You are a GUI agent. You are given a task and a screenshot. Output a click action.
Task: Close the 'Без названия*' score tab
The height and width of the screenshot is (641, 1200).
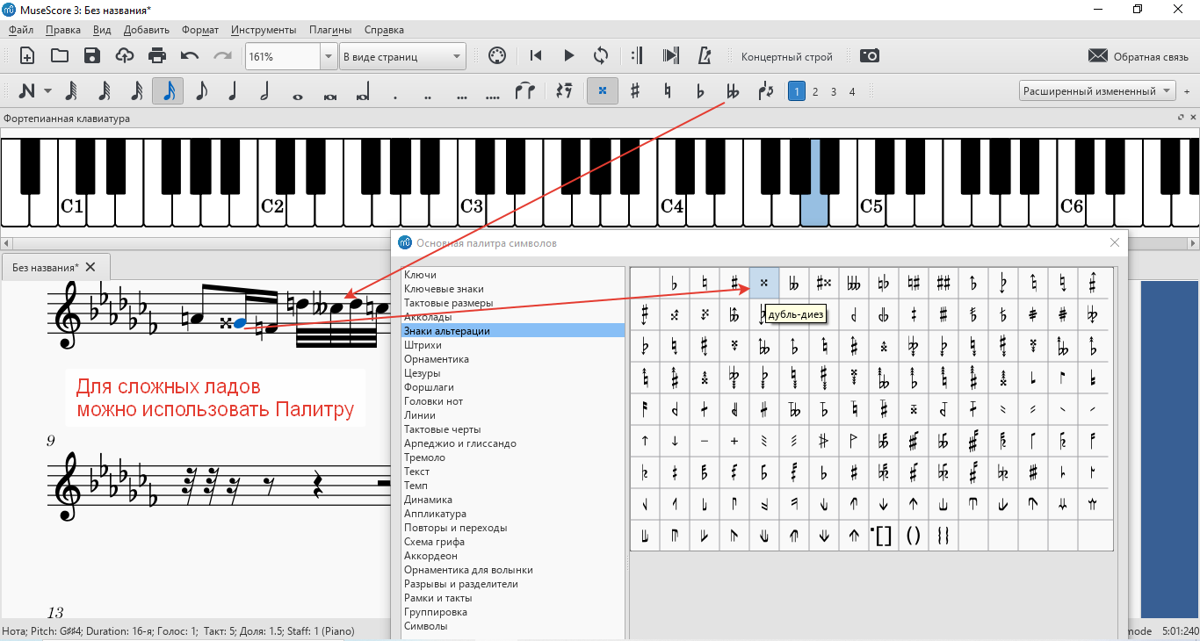(x=90, y=267)
